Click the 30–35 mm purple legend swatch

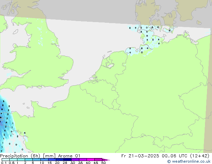point(75,160)
